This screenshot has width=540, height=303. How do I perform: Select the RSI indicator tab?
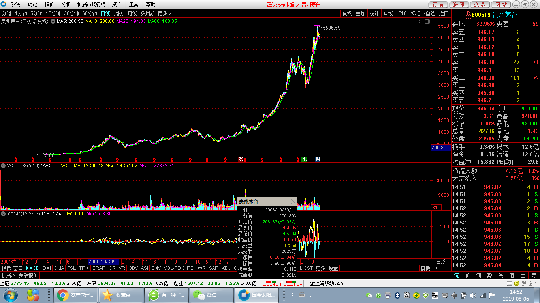click(191, 268)
